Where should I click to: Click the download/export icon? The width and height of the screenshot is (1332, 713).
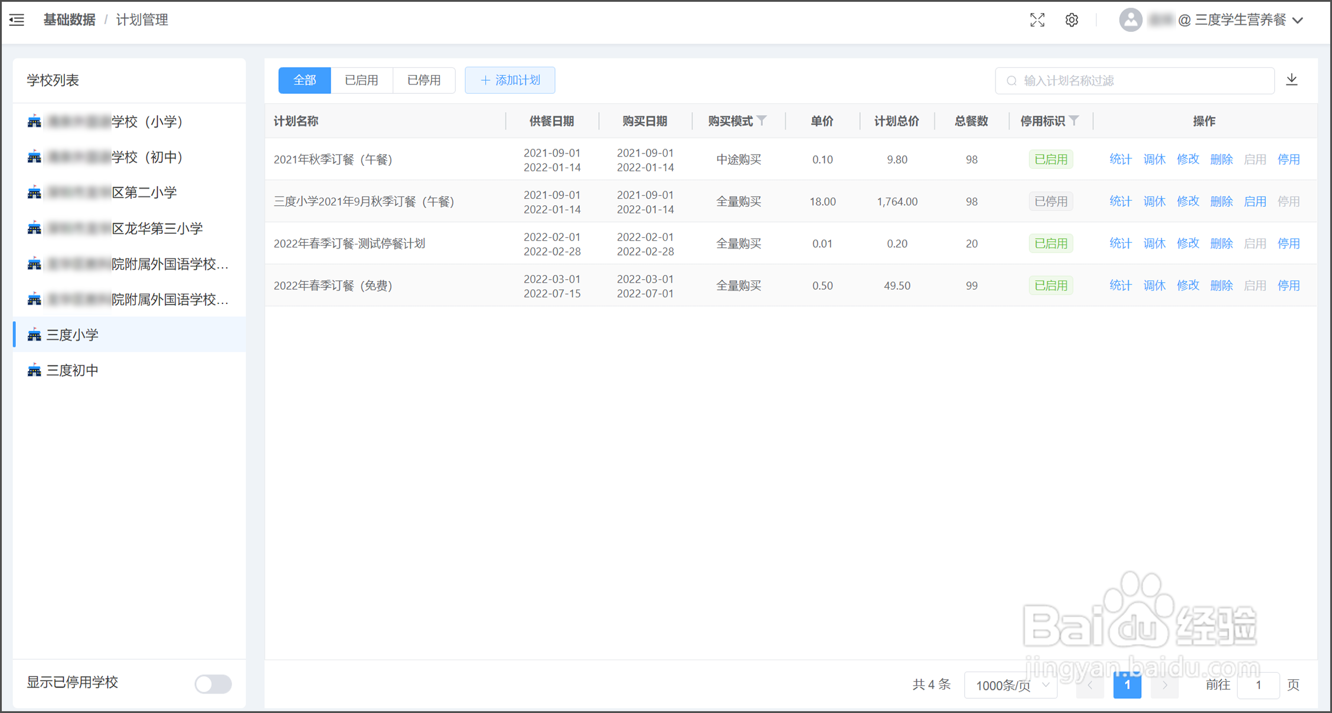click(1292, 80)
